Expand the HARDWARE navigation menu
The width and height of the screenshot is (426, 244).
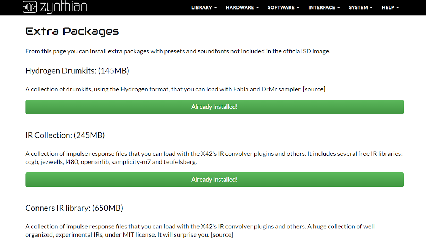242,7
